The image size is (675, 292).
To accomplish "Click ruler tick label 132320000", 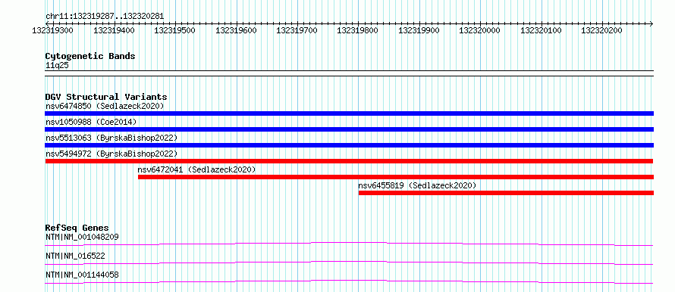I will [x=480, y=30].
